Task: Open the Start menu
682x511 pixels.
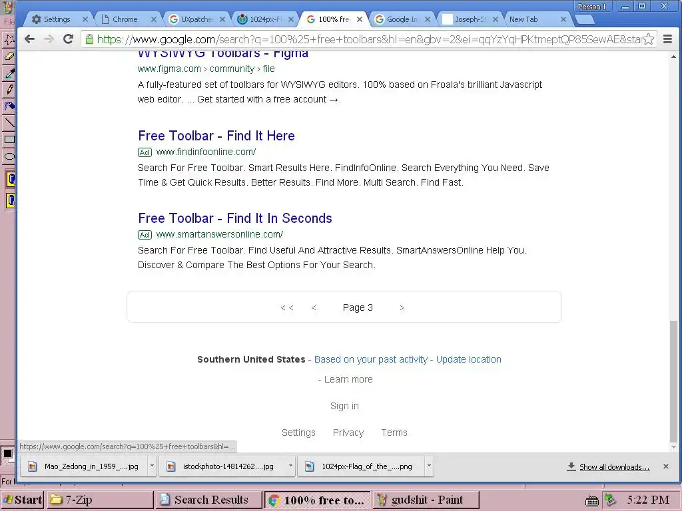Action: (23, 500)
